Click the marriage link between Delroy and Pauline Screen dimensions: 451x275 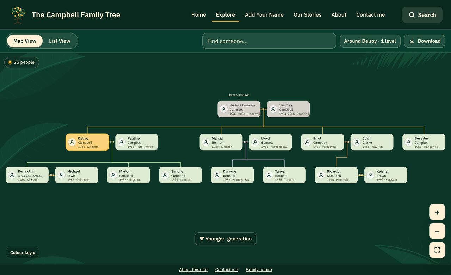112,142
